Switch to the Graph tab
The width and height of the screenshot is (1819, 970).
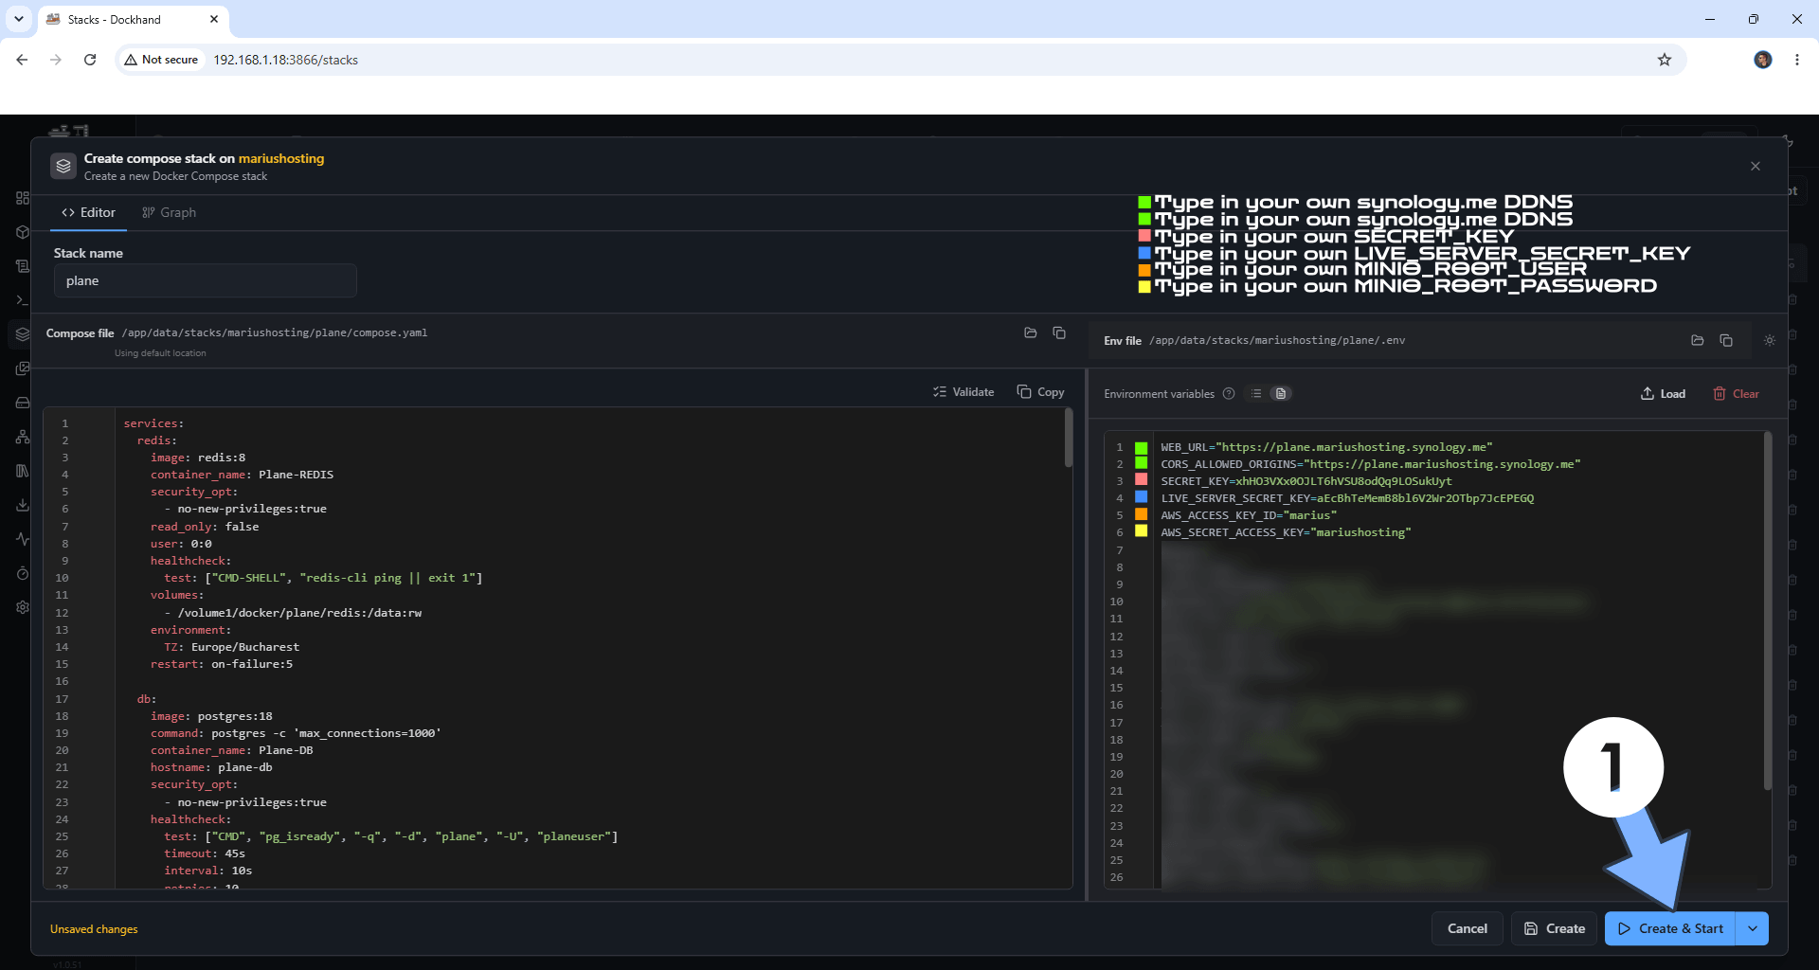pos(169,213)
